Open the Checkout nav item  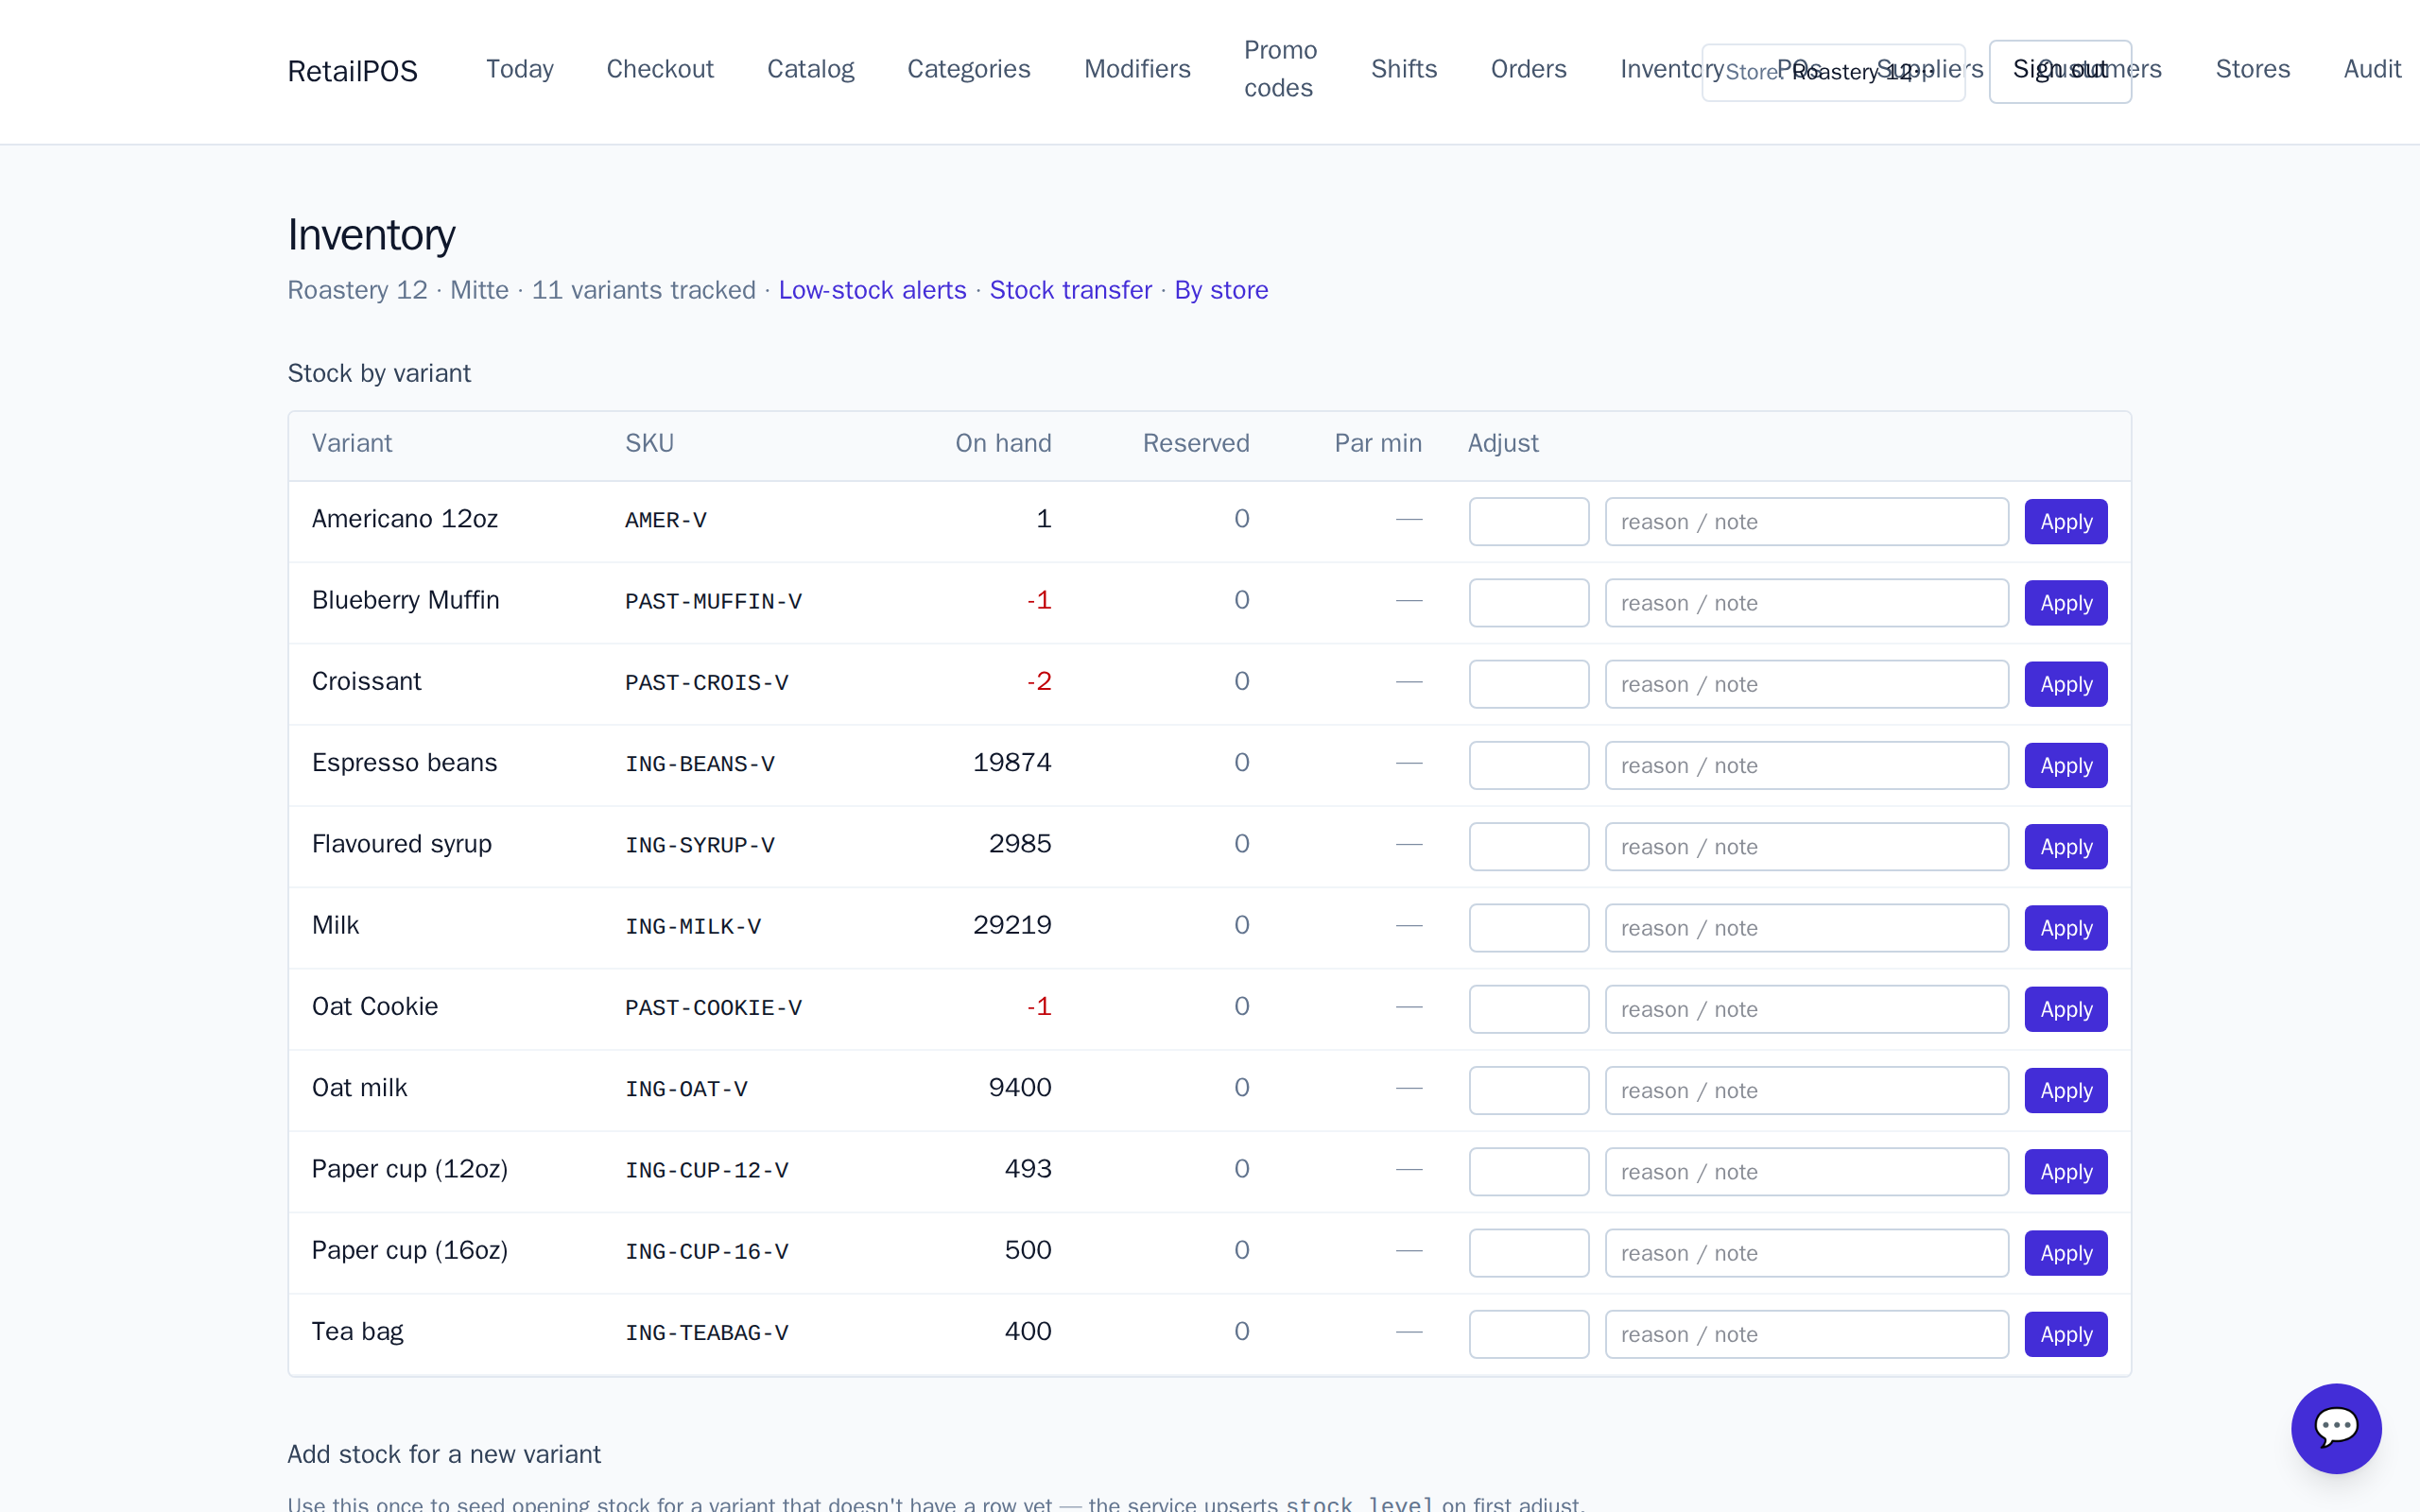660,69
